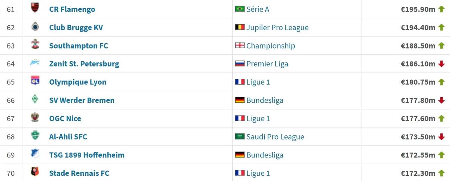Viewport: 450px width, 181px height.
Task: Open the Club Brugge KV link
Action: tap(76, 28)
